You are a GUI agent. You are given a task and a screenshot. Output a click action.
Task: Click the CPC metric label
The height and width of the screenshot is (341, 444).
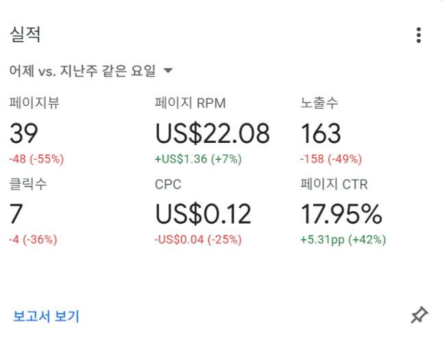tap(168, 185)
